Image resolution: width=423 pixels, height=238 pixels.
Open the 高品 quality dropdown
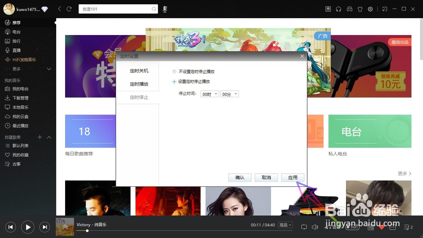[285, 225]
